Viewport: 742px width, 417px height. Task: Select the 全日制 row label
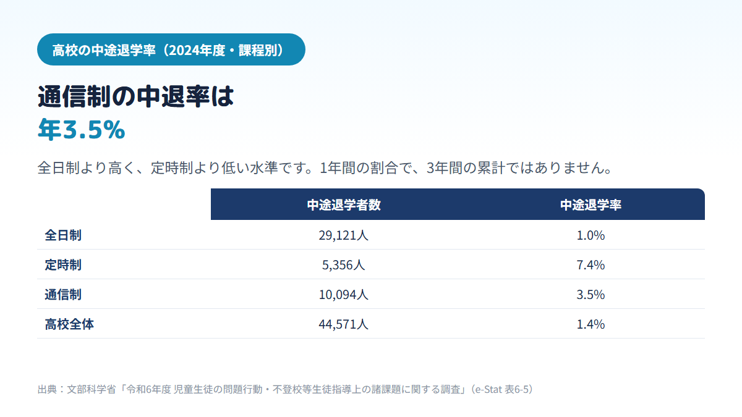tap(63, 235)
